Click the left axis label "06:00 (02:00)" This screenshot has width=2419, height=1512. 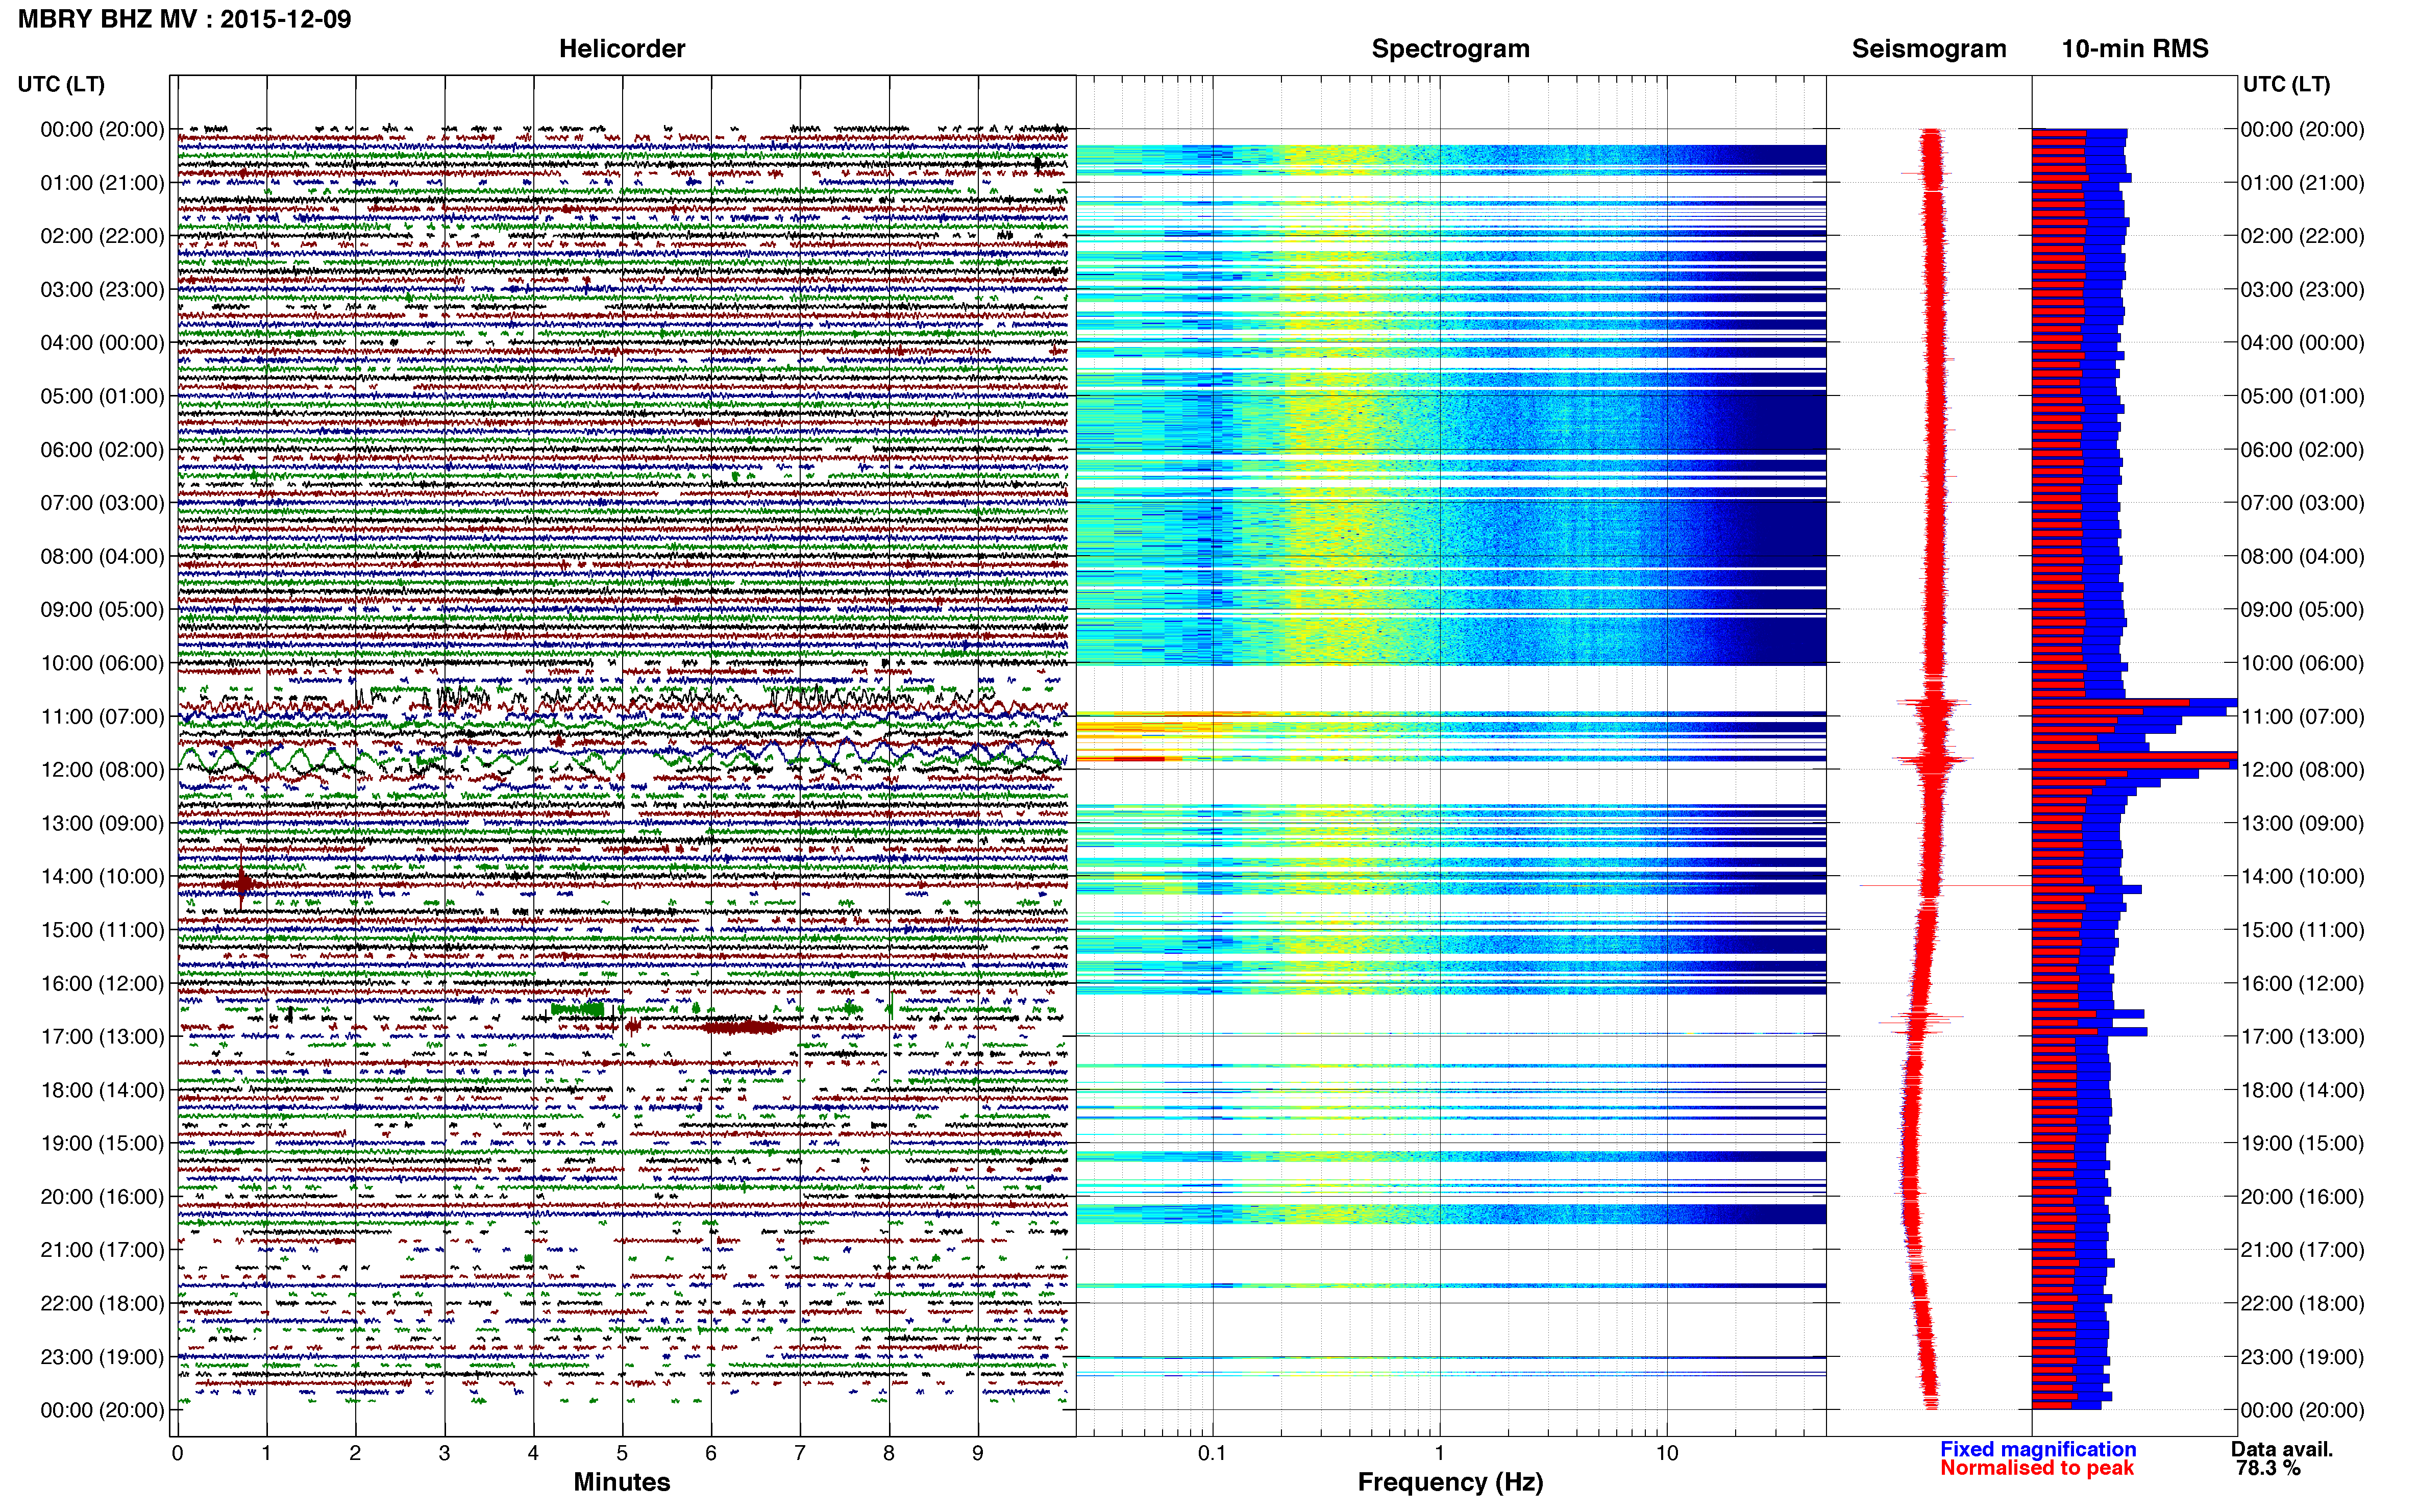click(102, 450)
